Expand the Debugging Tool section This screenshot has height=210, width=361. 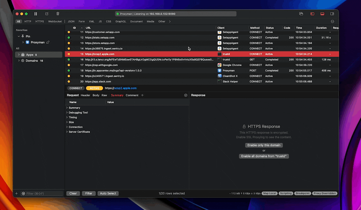tap(67, 112)
